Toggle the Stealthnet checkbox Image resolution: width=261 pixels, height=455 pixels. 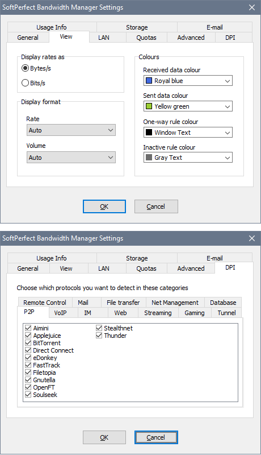tap(99, 328)
